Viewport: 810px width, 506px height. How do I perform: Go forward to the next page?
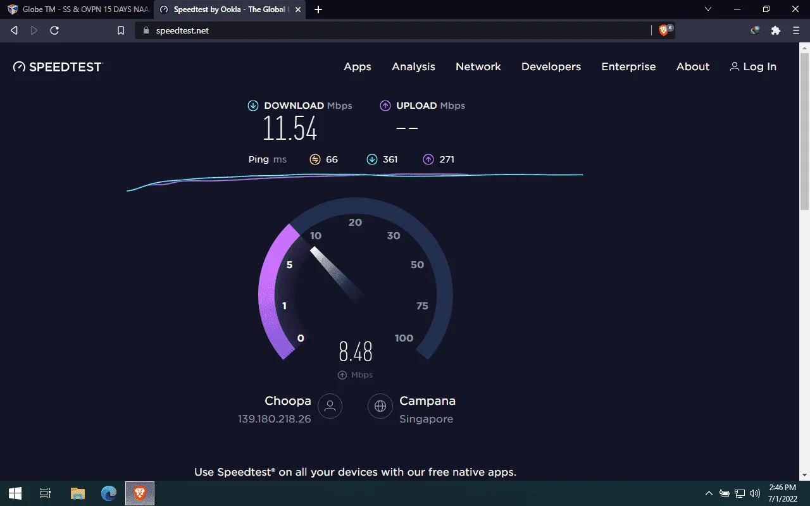click(x=34, y=30)
